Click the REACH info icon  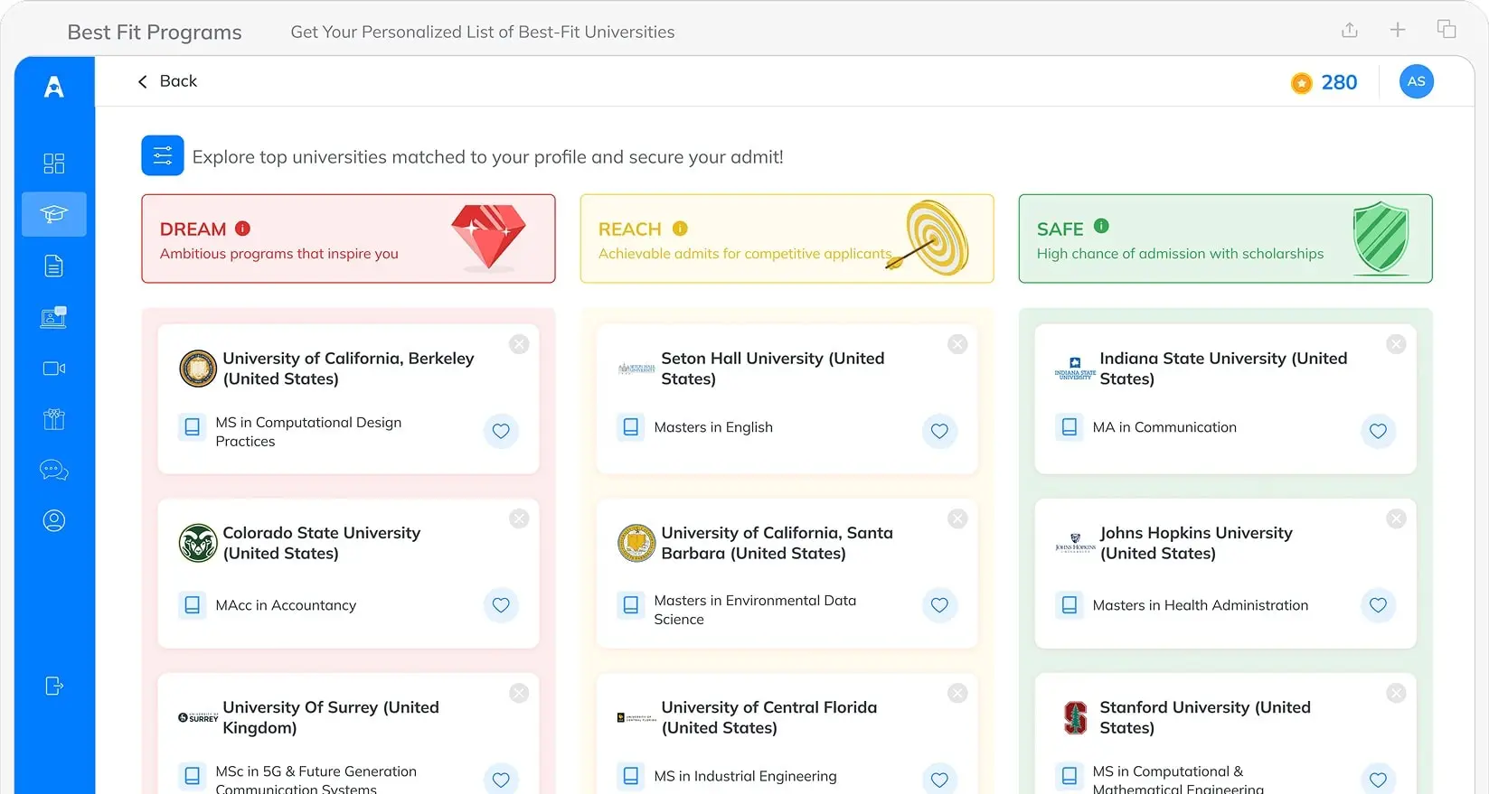[x=680, y=229]
